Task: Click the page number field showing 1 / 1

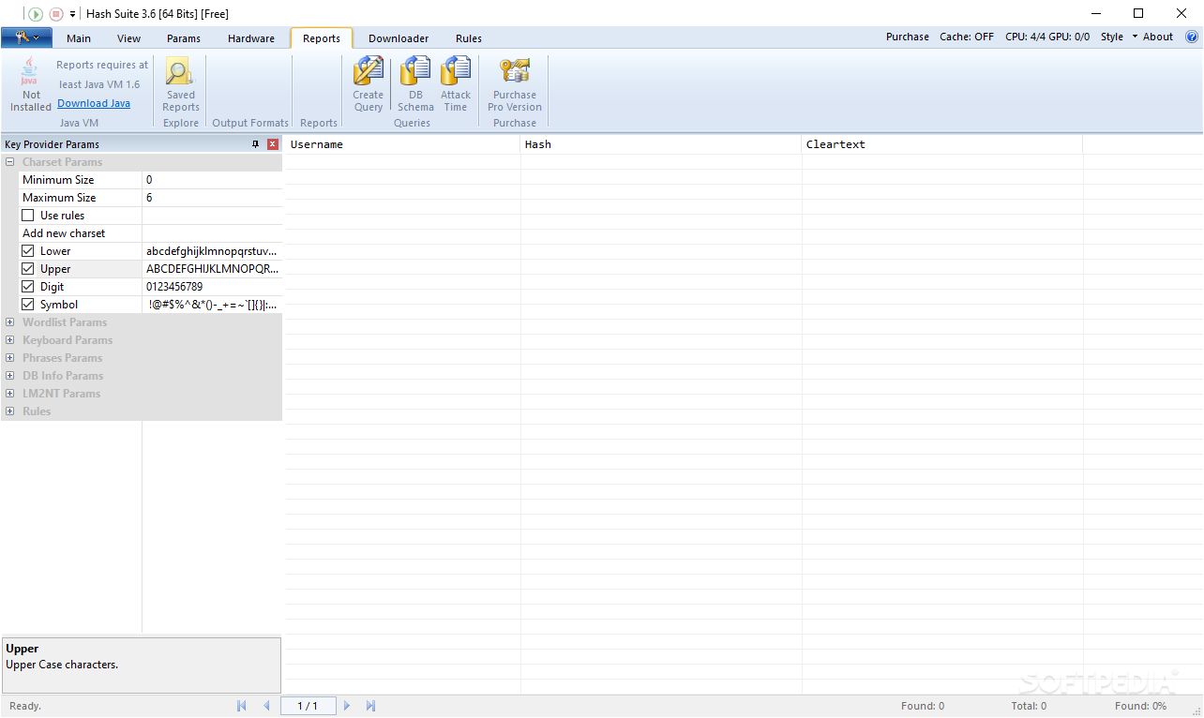Action: pyautogui.click(x=308, y=706)
